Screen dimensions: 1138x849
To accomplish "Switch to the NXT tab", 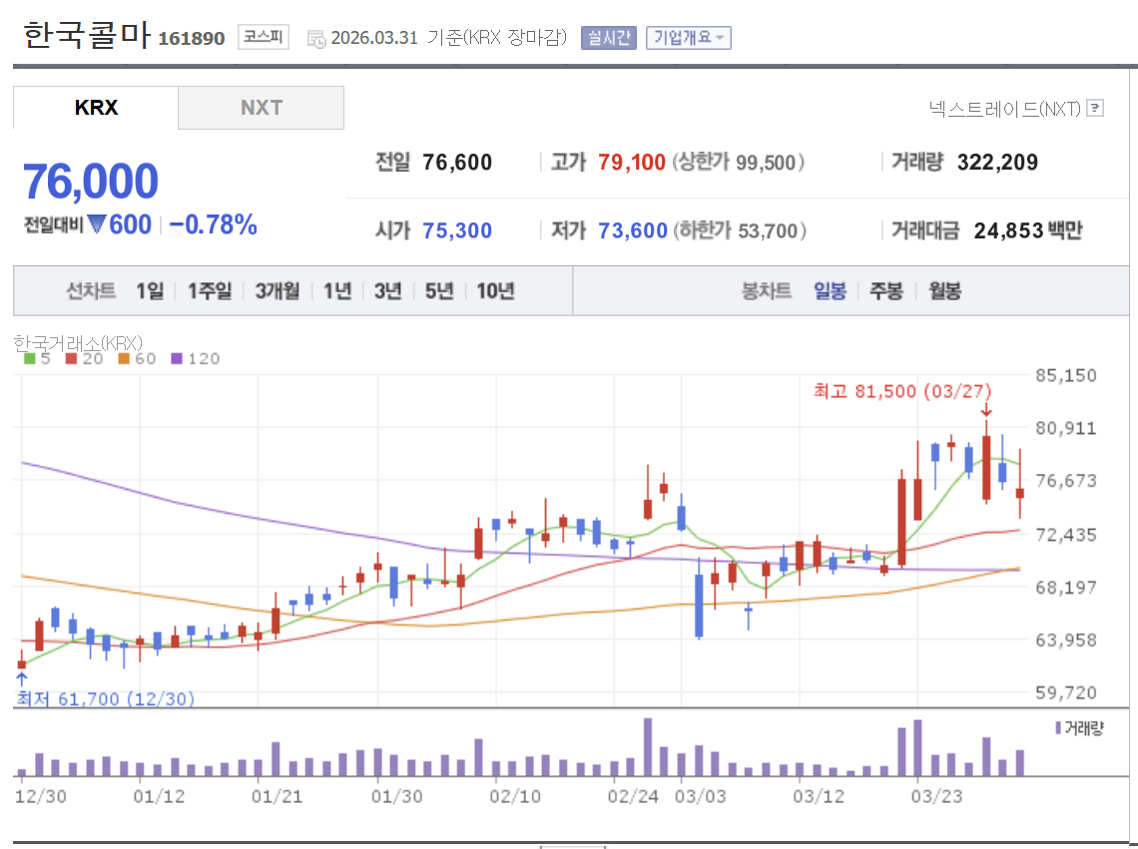I will pyautogui.click(x=262, y=108).
